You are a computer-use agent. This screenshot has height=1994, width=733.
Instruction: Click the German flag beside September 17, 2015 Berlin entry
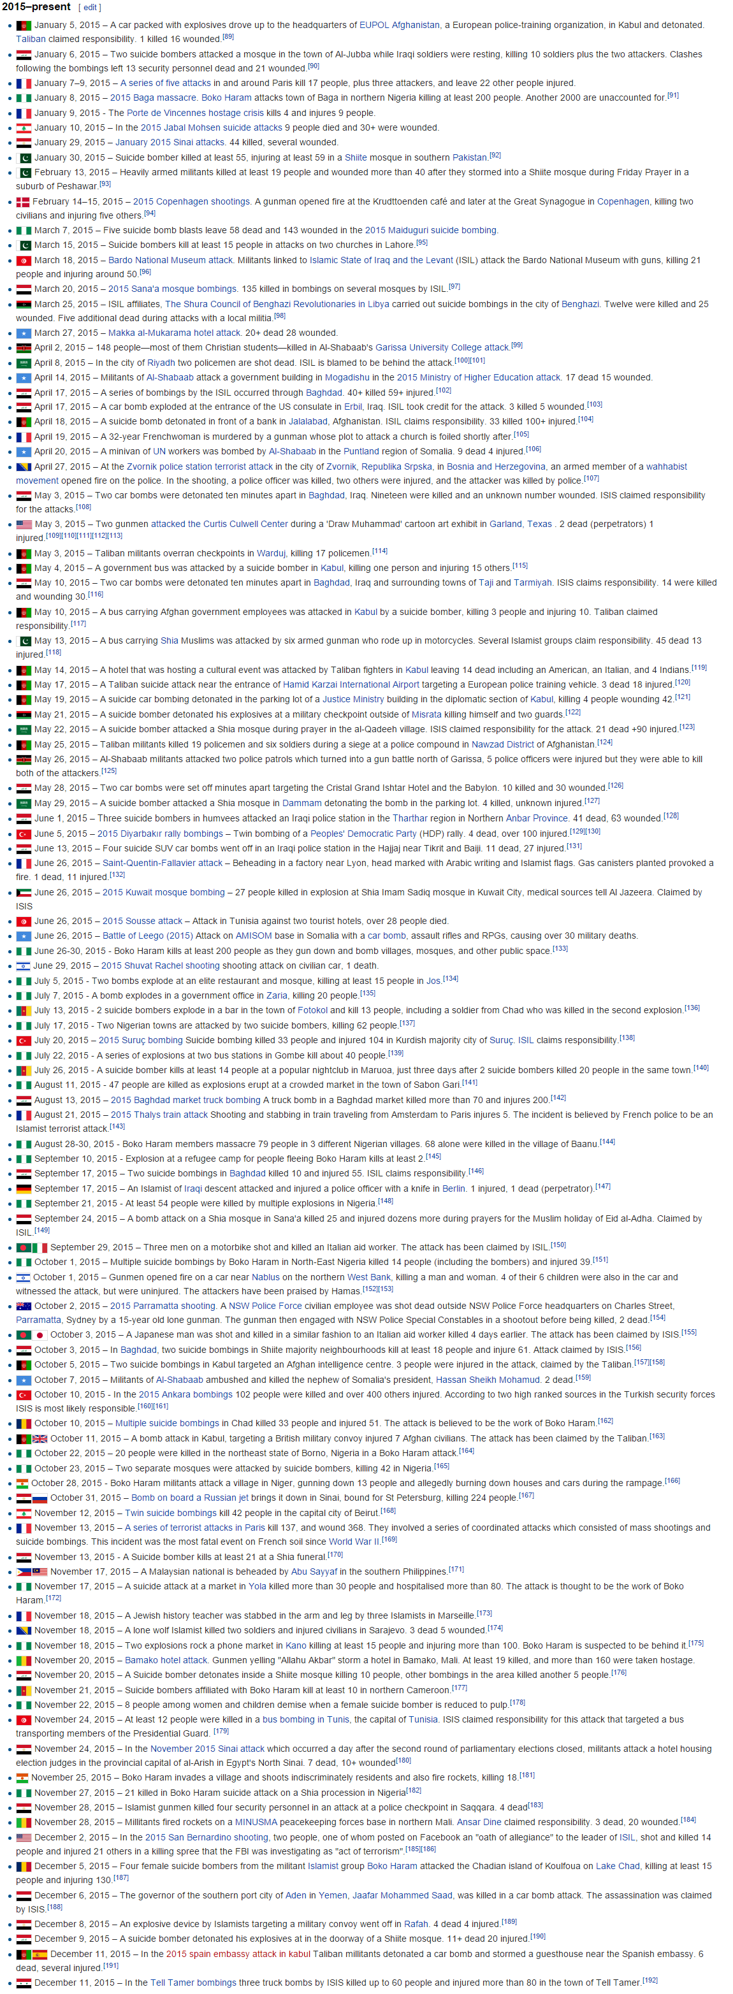[x=23, y=1189]
